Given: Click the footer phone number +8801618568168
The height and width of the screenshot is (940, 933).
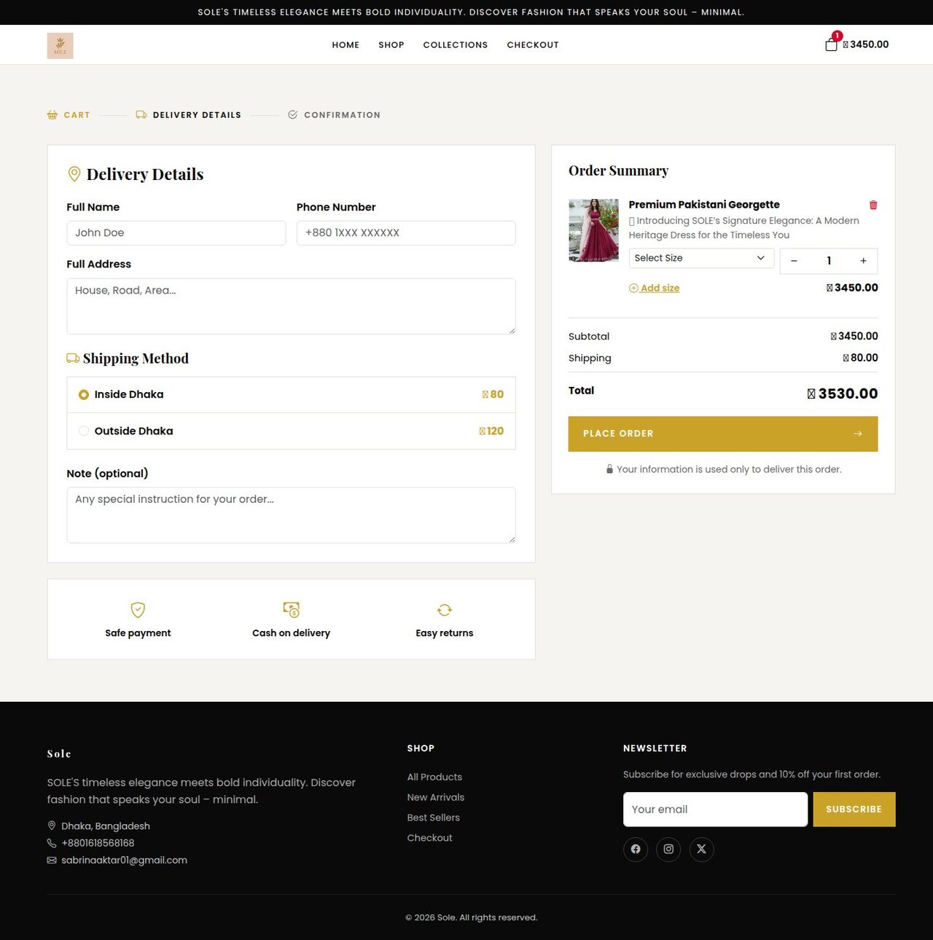Looking at the screenshot, I should pos(98,843).
